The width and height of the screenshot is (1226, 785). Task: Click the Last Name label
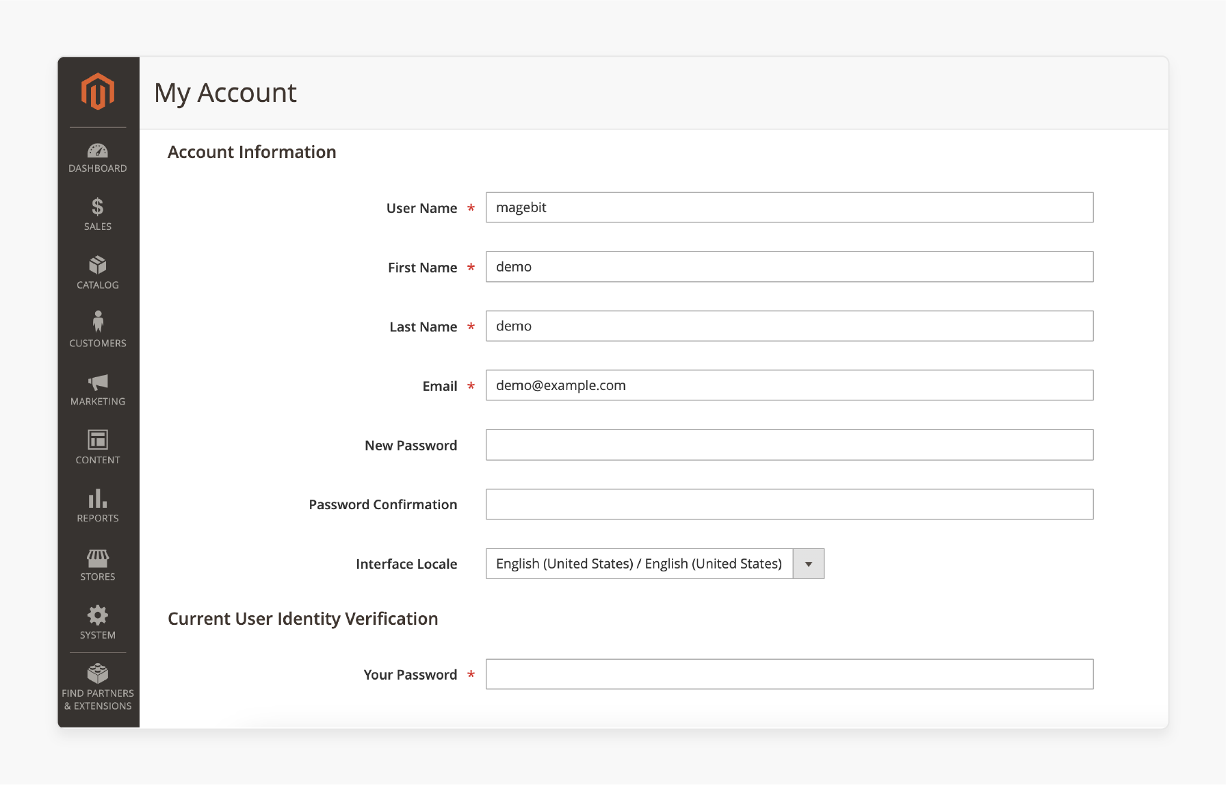click(x=423, y=327)
